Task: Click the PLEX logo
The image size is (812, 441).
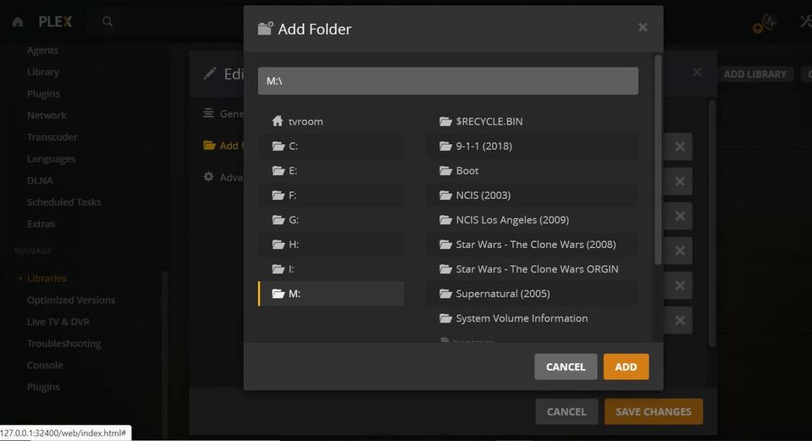Action: point(55,22)
